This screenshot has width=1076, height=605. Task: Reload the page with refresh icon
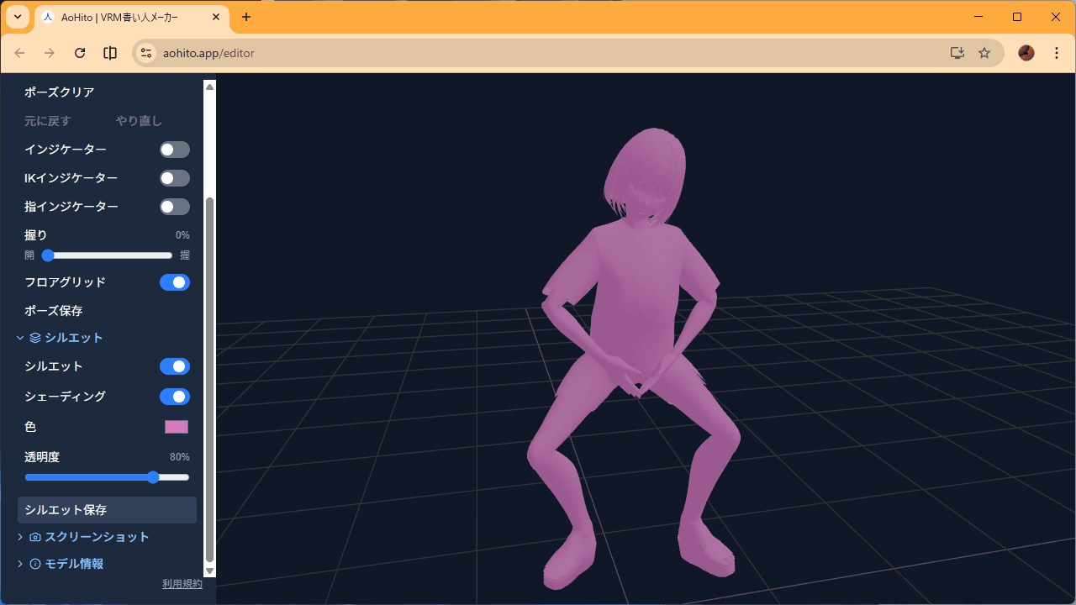(80, 53)
